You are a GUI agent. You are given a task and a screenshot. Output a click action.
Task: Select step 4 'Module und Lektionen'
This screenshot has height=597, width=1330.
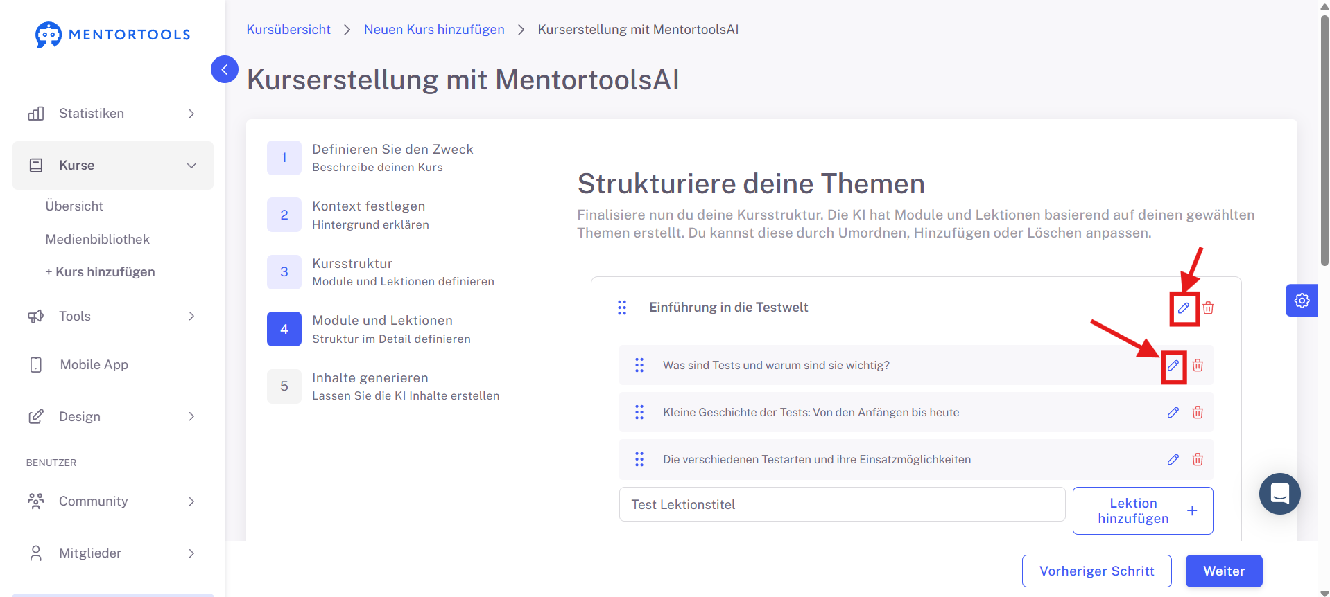coord(370,329)
